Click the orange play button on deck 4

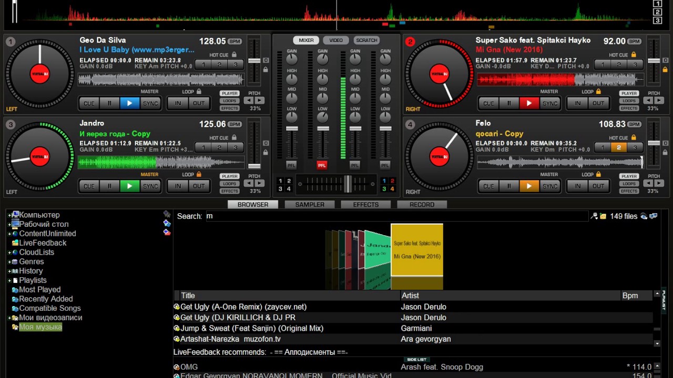[x=529, y=186]
